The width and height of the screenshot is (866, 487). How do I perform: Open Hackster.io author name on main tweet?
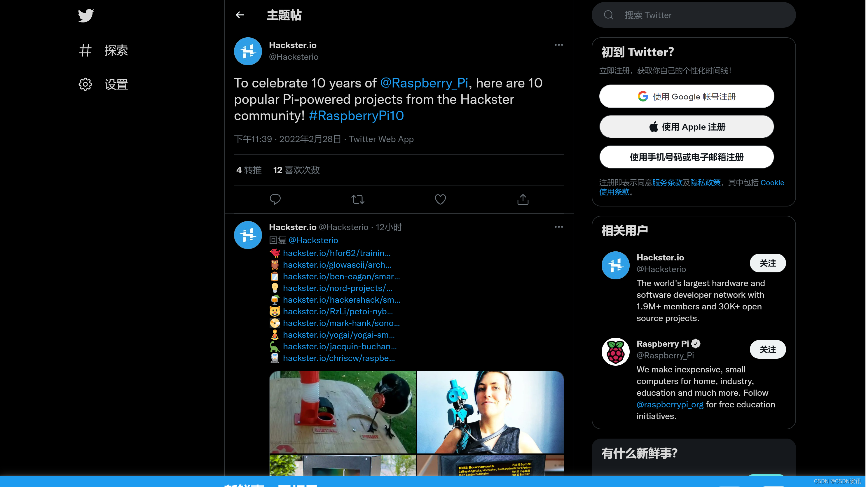point(292,45)
